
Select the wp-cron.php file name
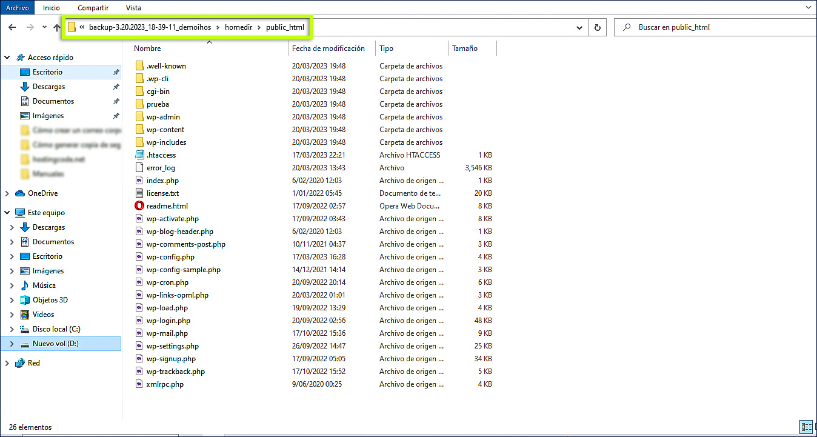point(167,282)
